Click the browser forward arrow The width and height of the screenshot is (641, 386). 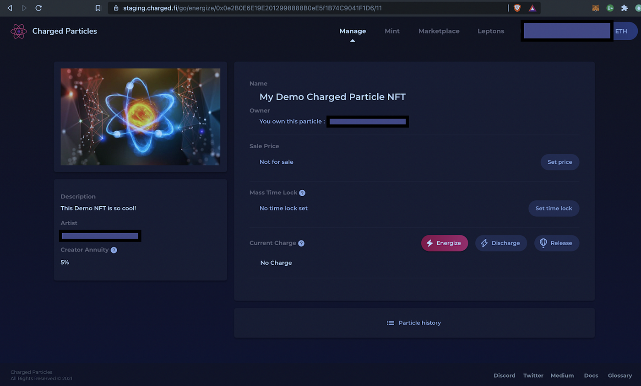point(24,8)
